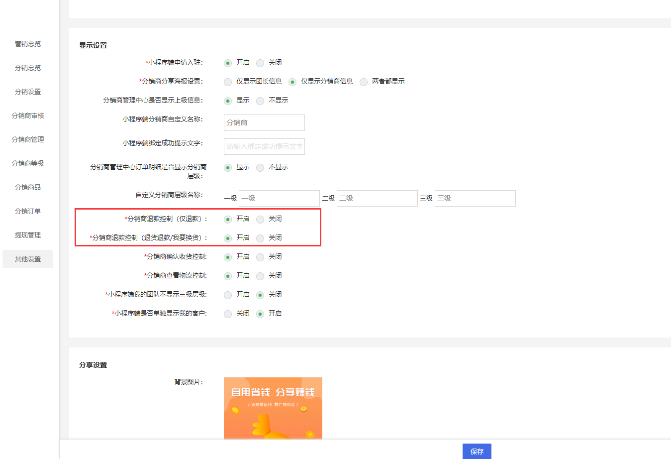Screen dimensions: 671x459
Task: Set 显示上级信息 to 不显示
Action: (x=260, y=101)
